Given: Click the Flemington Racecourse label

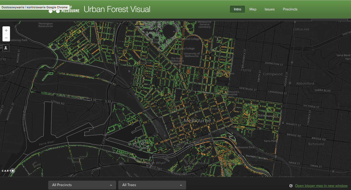Looking at the screenshot, I should coord(46,25).
